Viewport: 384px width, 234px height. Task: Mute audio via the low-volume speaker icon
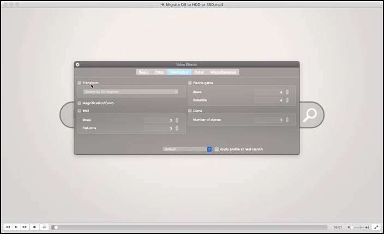[349, 227]
